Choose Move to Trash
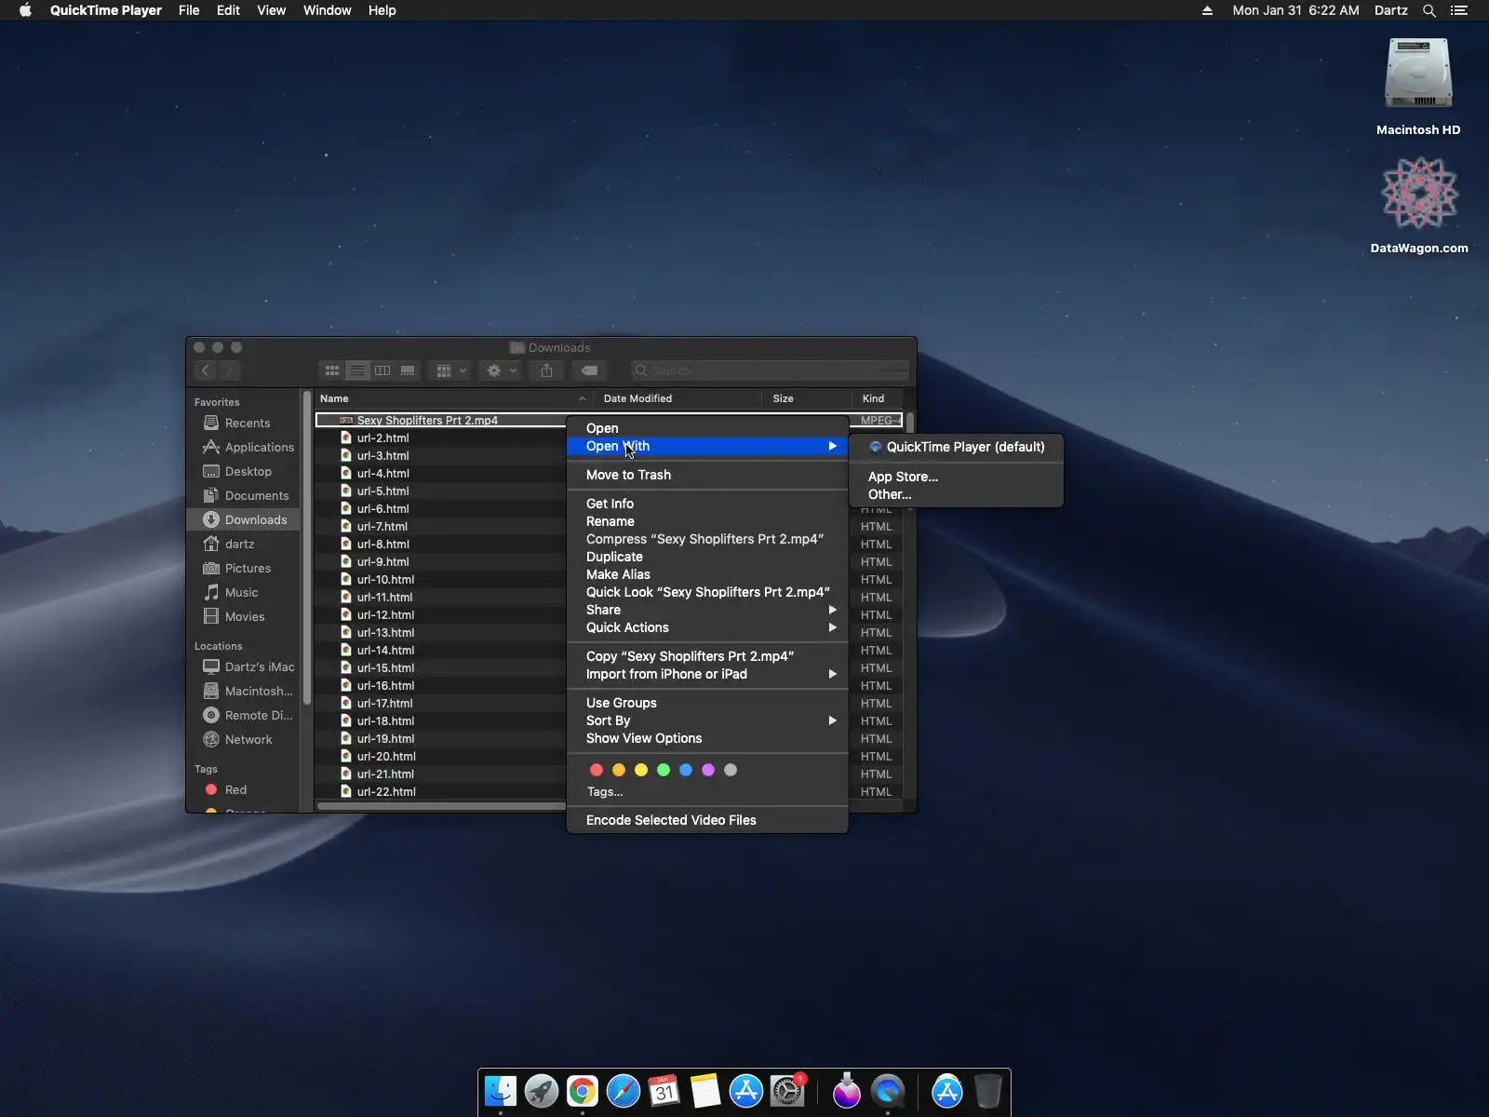Screen dimensions: 1489x1117 tap(707, 475)
